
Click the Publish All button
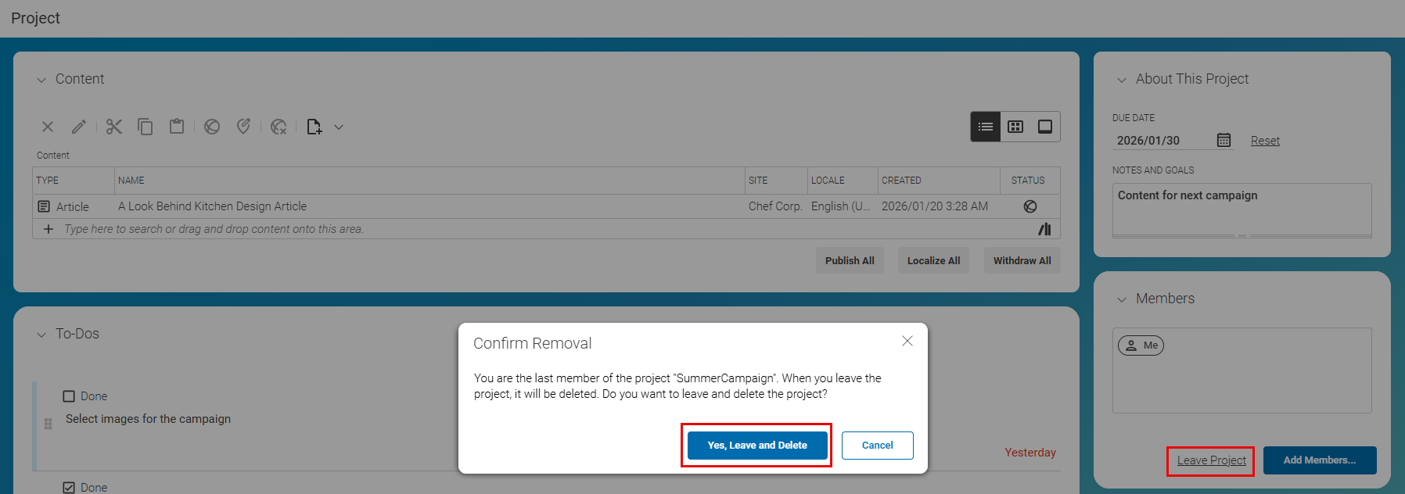(x=850, y=261)
